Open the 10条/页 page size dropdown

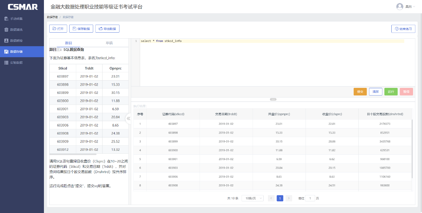(x=252, y=198)
